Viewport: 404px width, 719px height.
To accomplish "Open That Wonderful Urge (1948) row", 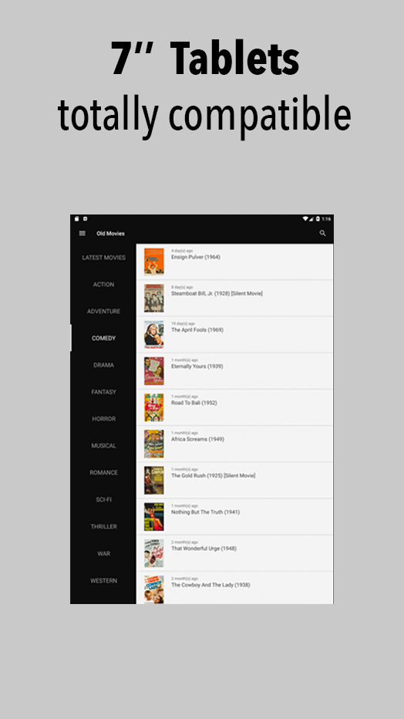I will [234, 553].
